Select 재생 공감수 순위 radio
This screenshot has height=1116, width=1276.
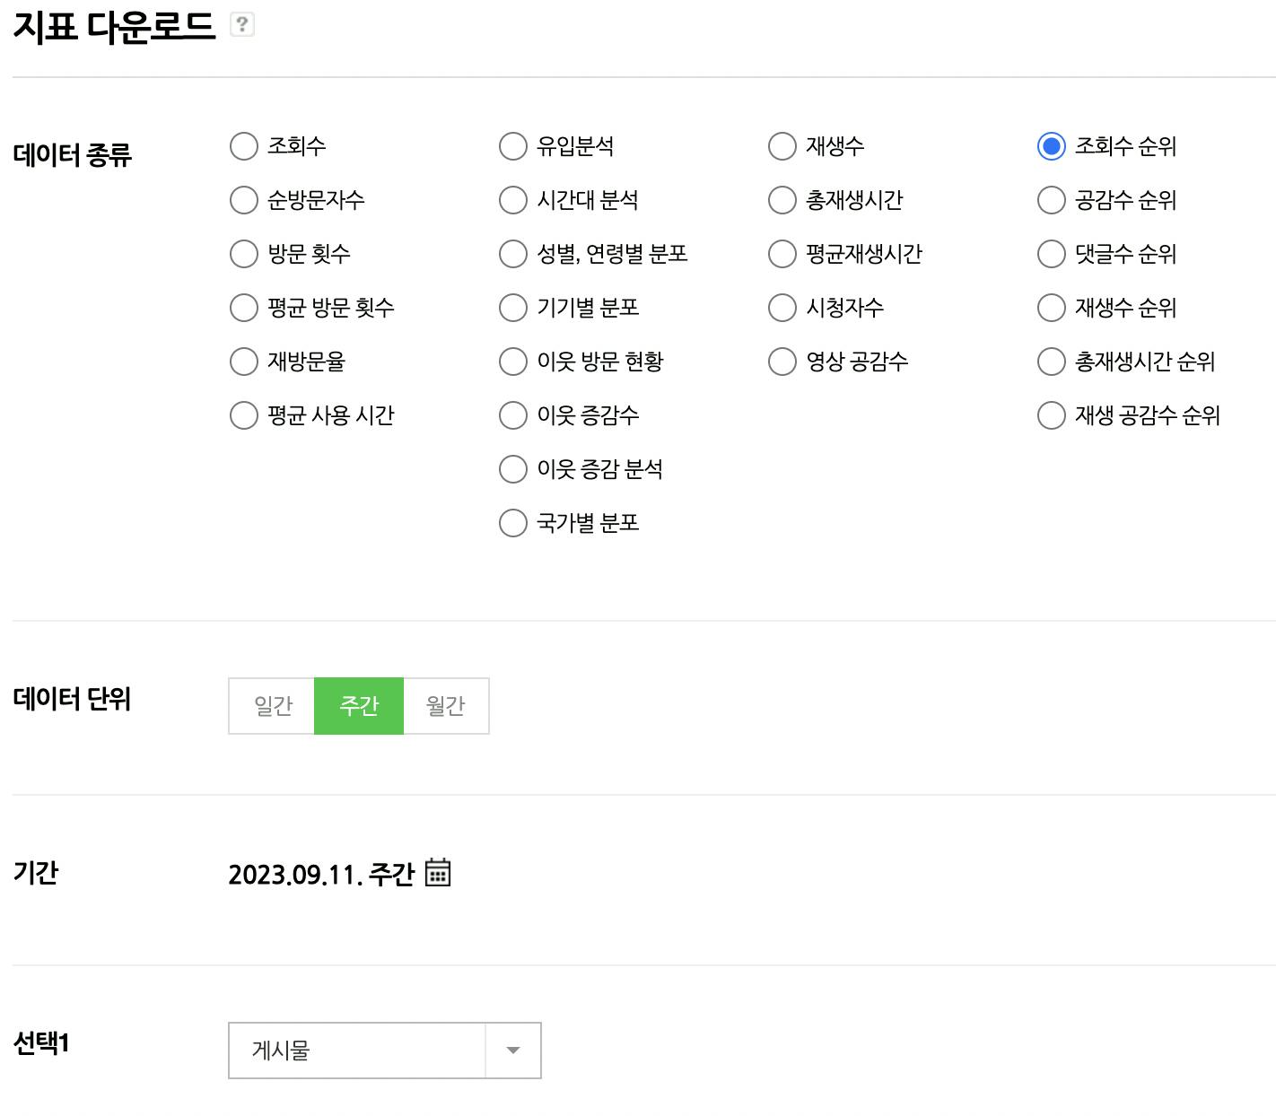[x=1052, y=415]
